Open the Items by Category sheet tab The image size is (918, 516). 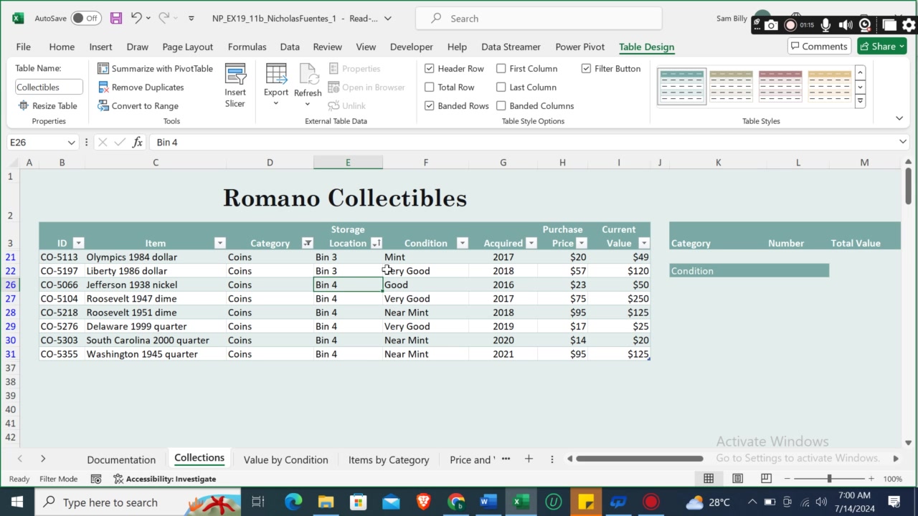pos(389,459)
